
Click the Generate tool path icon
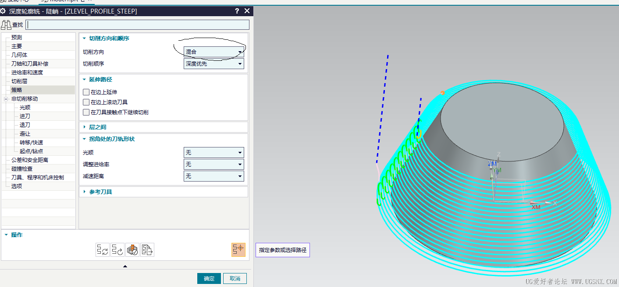tap(103, 250)
